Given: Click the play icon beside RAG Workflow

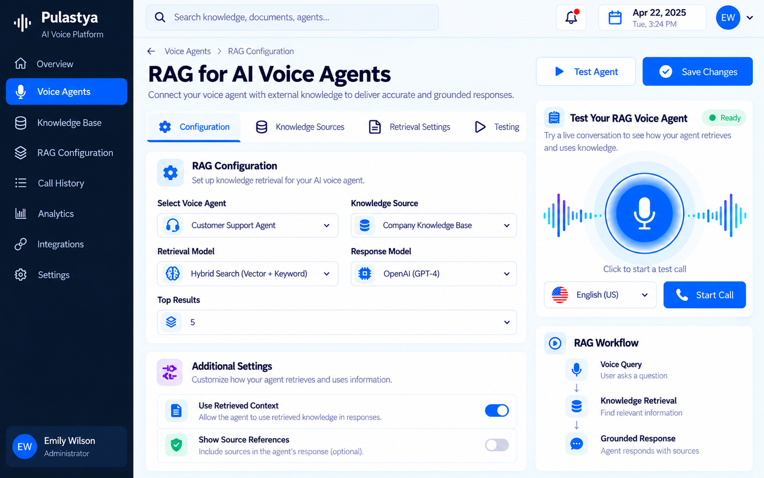Looking at the screenshot, I should [x=555, y=343].
